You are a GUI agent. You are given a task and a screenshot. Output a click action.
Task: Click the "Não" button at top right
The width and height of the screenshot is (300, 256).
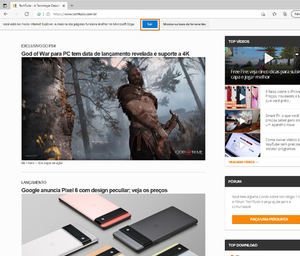click(x=296, y=14)
